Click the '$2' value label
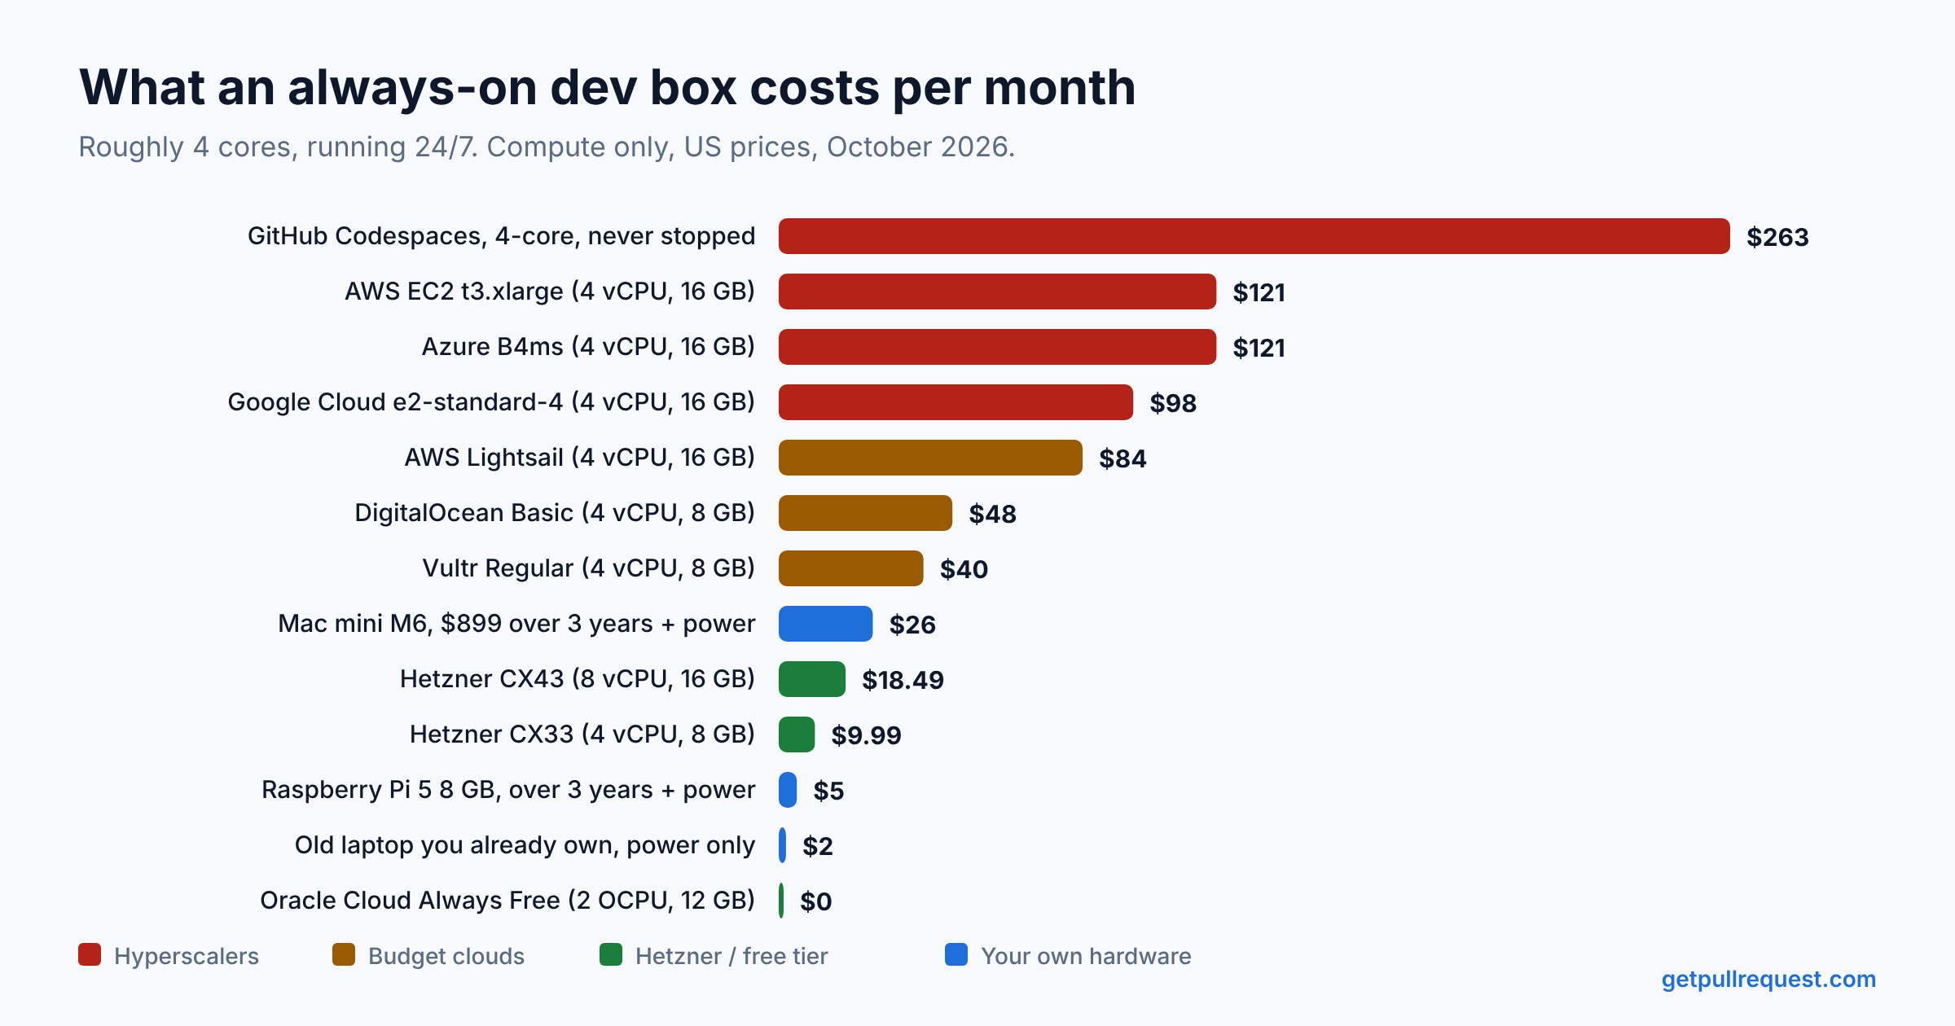 click(x=818, y=846)
